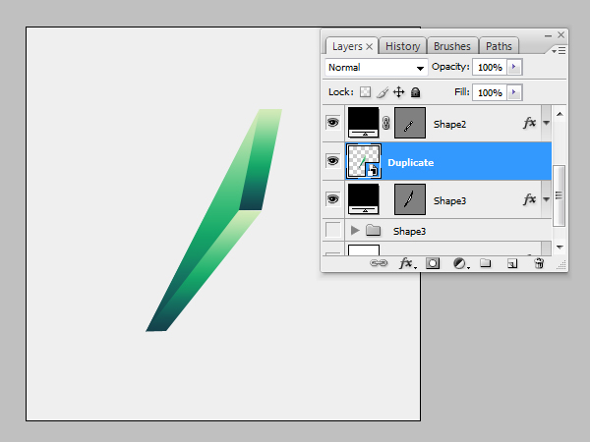Select the Shape2 layer fill thumbnail
The height and width of the screenshot is (442, 590).
(x=363, y=123)
